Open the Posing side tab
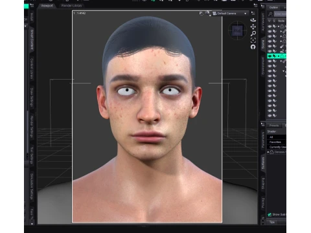This screenshot has height=233, width=311. click(x=263, y=203)
